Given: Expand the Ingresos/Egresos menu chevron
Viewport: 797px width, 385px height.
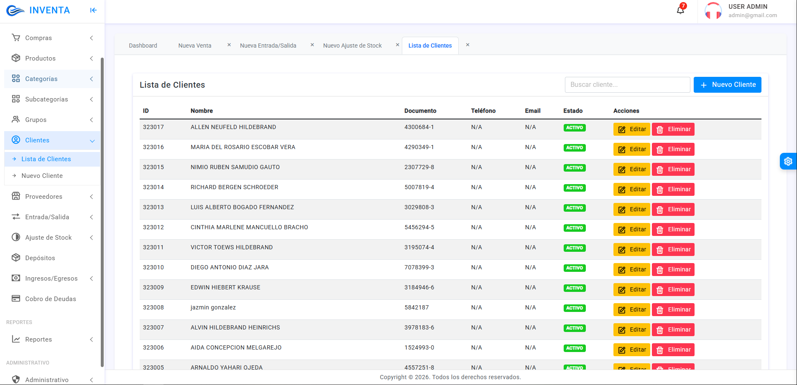Looking at the screenshot, I should point(91,279).
